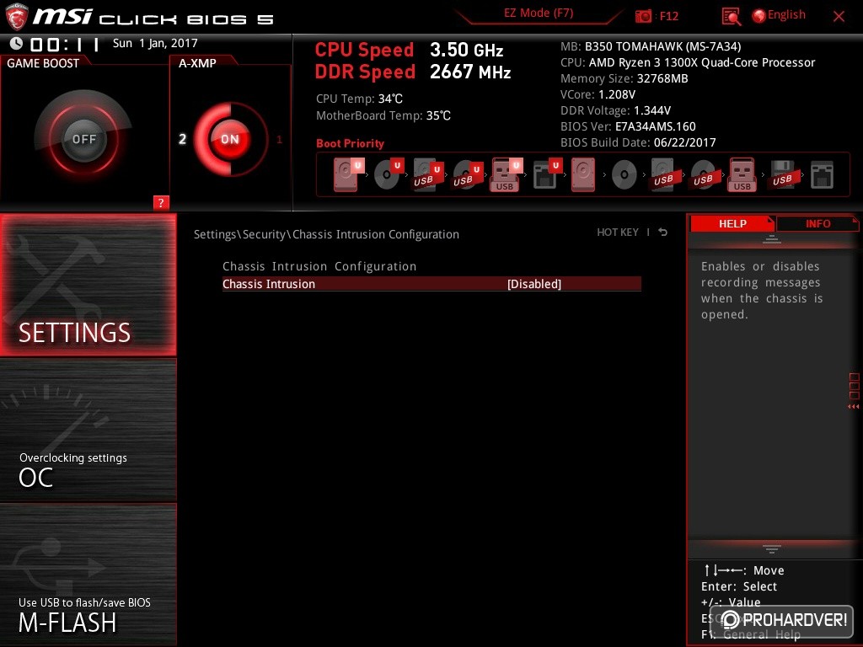Screen dimensions: 863x647
Task: Click the GAME BOOST label
Action: pyautogui.click(x=43, y=63)
